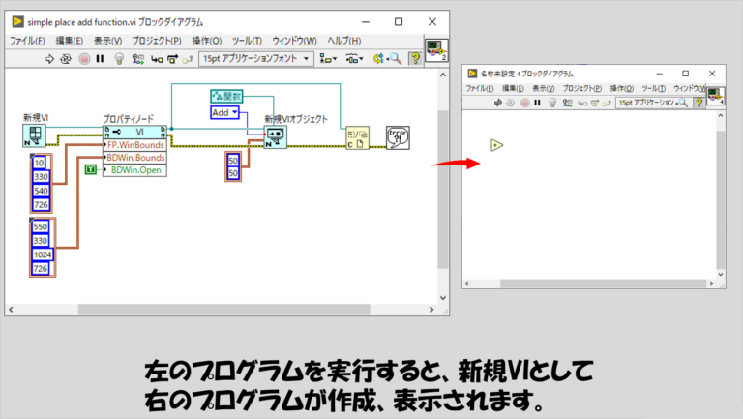
Task: Click value 540 in first array constant
Action: (41, 191)
